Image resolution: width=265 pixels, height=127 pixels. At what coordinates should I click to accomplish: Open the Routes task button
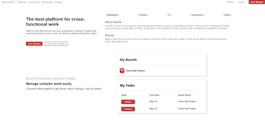click(x=128, y=102)
